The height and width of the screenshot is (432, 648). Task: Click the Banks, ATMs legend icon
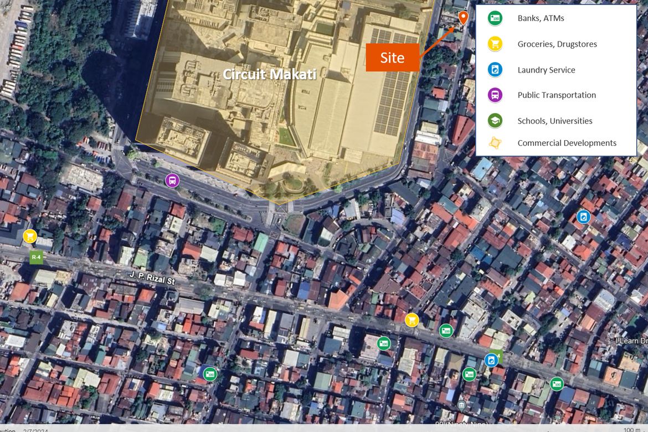click(495, 18)
